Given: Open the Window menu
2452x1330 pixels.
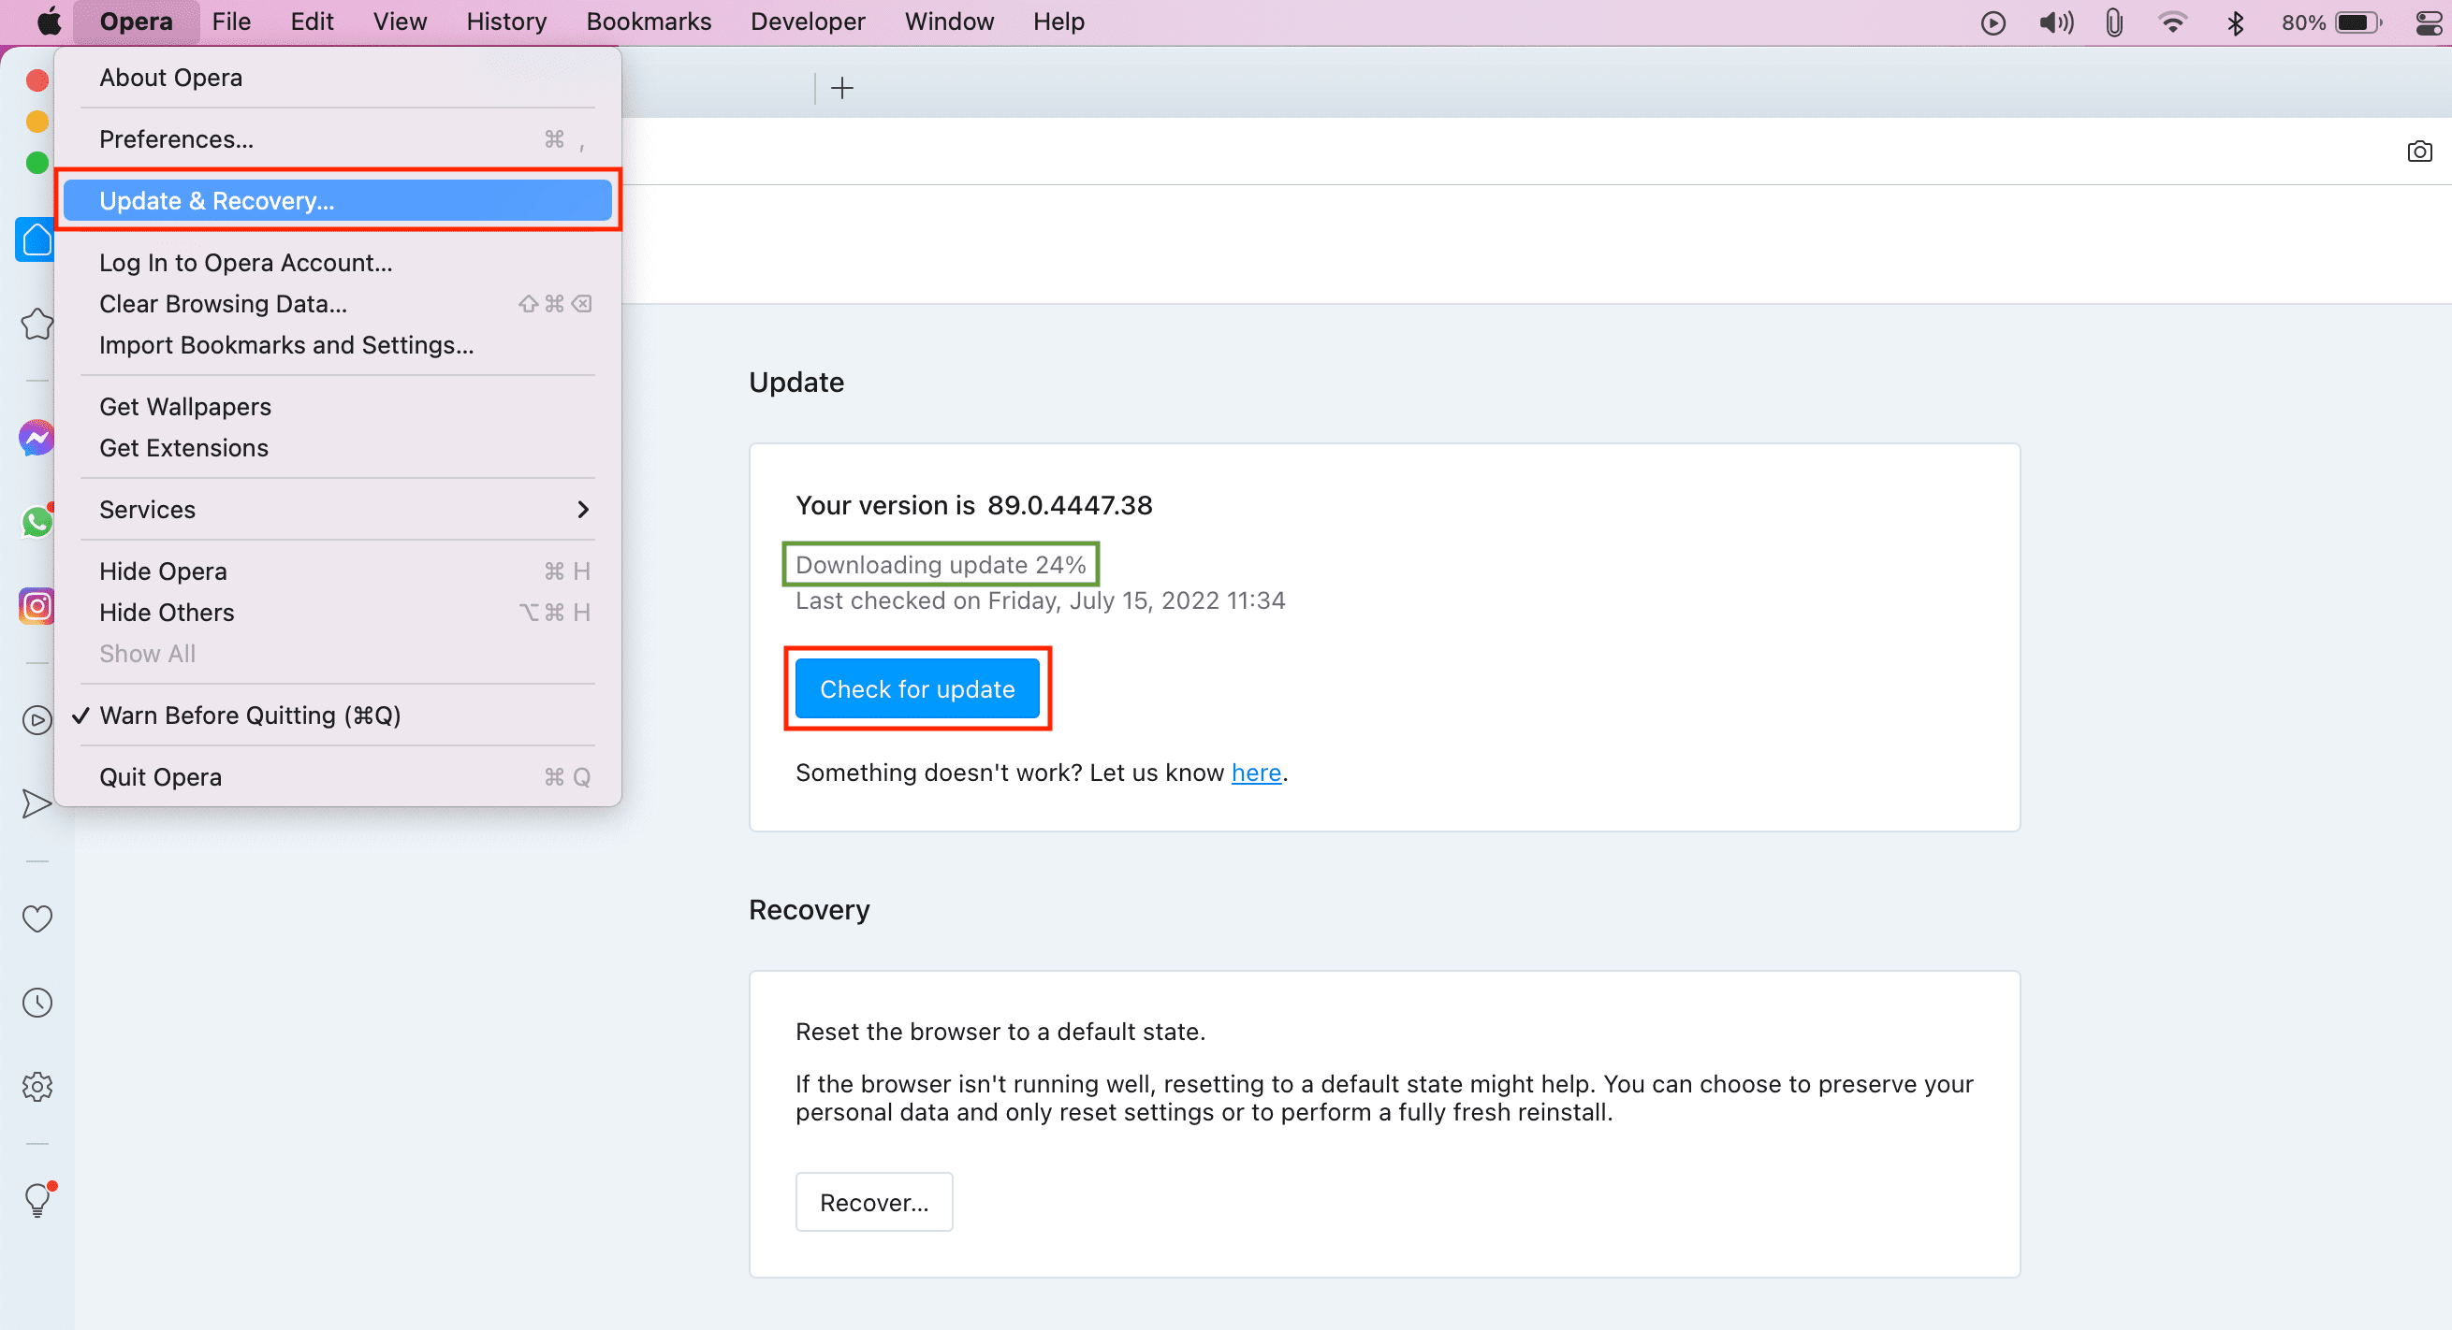Looking at the screenshot, I should point(949,21).
